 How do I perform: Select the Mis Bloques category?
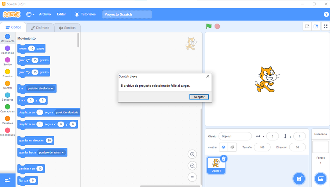pyautogui.click(x=8, y=132)
